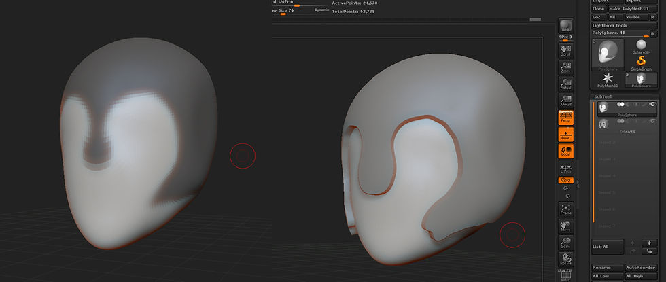The image size is (666, 282).
Task: Toggle Persp perspective view
Action: (565, 117)
